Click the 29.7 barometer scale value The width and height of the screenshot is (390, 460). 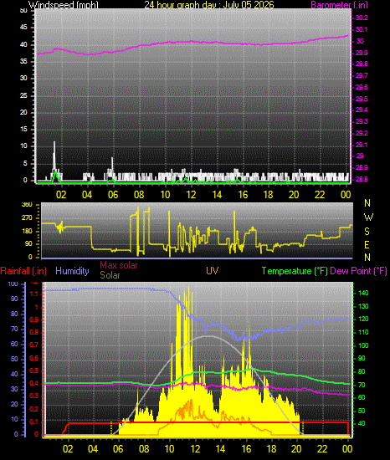click(362, 75)
